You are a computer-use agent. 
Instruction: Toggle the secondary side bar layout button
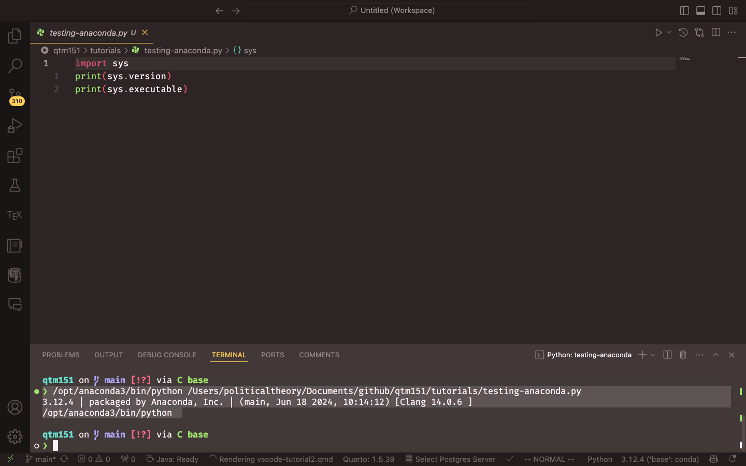tap(717, 10)
